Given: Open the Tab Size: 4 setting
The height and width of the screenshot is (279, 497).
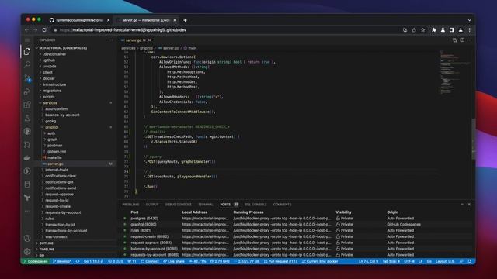Looking at the screenshot, I should point(391,261).
